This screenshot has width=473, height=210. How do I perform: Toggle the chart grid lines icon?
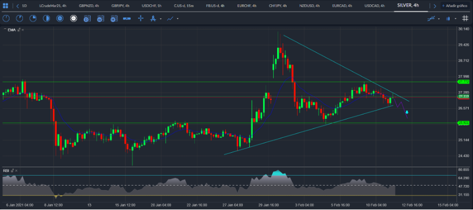(465, 18)
